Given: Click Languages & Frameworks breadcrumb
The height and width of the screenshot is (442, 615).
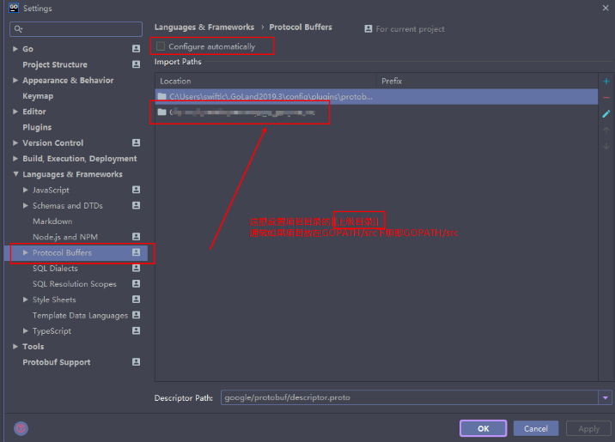Looking at the screenshot, I should pyautogui.click(x=204, y=27).
